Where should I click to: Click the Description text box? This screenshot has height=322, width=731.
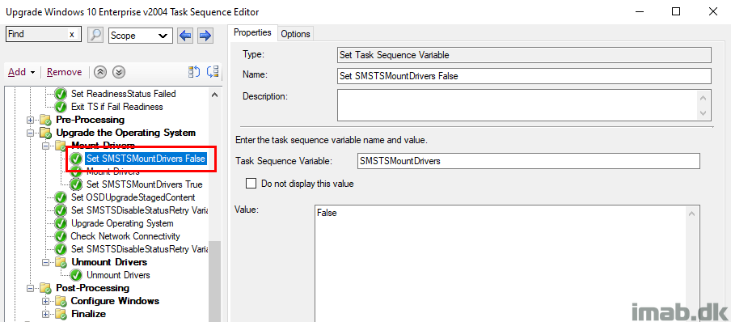[524, 105]
